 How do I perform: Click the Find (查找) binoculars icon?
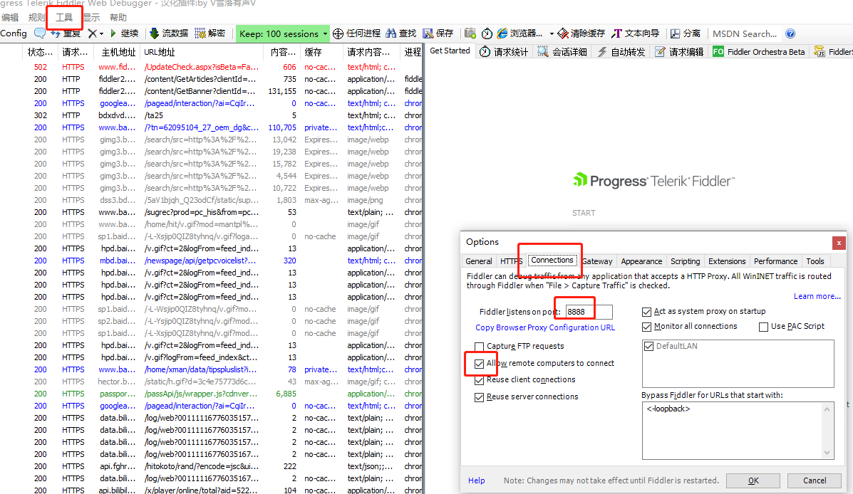[x=391, y=33]
